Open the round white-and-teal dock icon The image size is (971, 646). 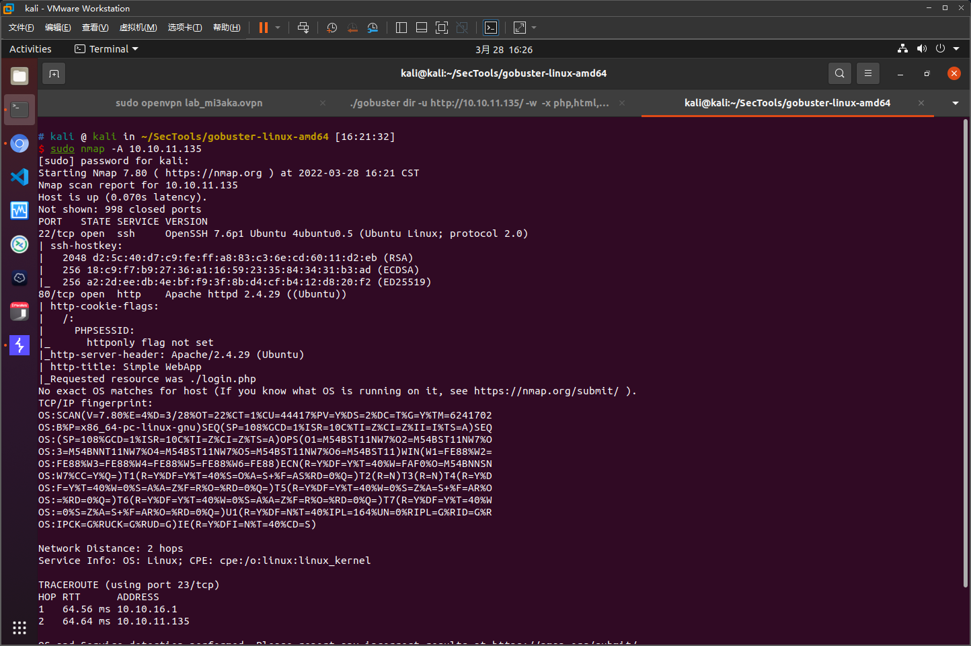20,244
